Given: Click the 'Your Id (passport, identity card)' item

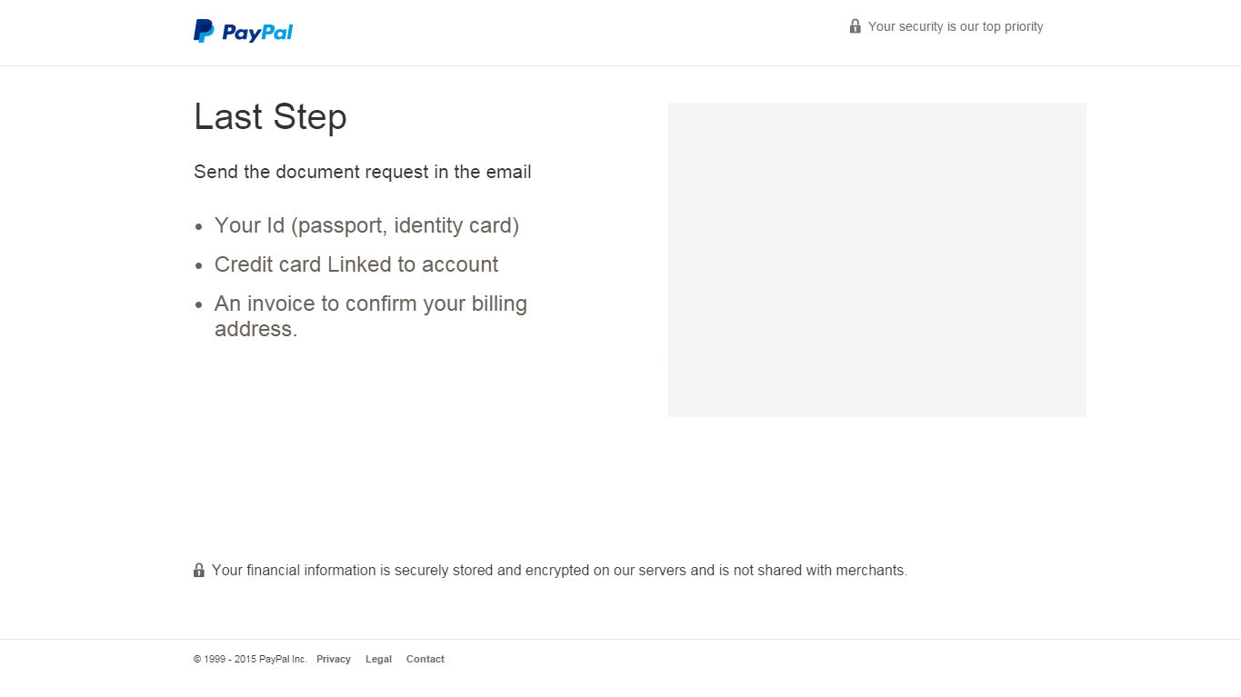Looking at the screenshot, I should click(367, 225).
